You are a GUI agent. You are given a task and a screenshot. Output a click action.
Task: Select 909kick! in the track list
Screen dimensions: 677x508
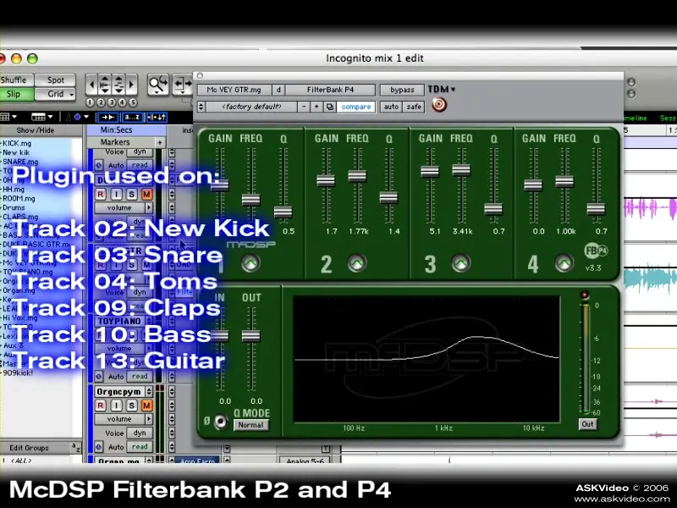coord(18,373)
